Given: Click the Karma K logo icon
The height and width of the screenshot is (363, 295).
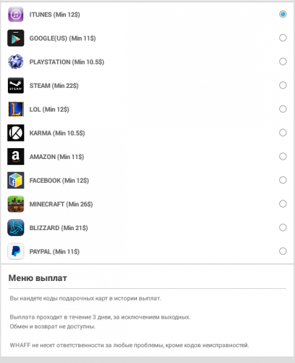Looking at the screenshot, I should tap(16, 133).
